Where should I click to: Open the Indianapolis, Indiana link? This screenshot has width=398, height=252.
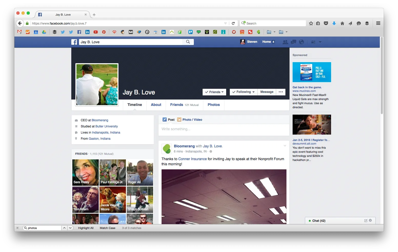pos(106,133)
